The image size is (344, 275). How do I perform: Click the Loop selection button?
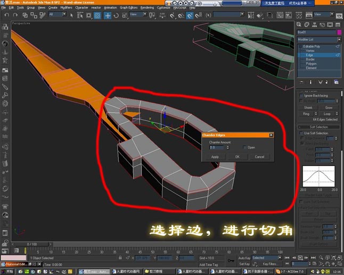tap(327, 114)
